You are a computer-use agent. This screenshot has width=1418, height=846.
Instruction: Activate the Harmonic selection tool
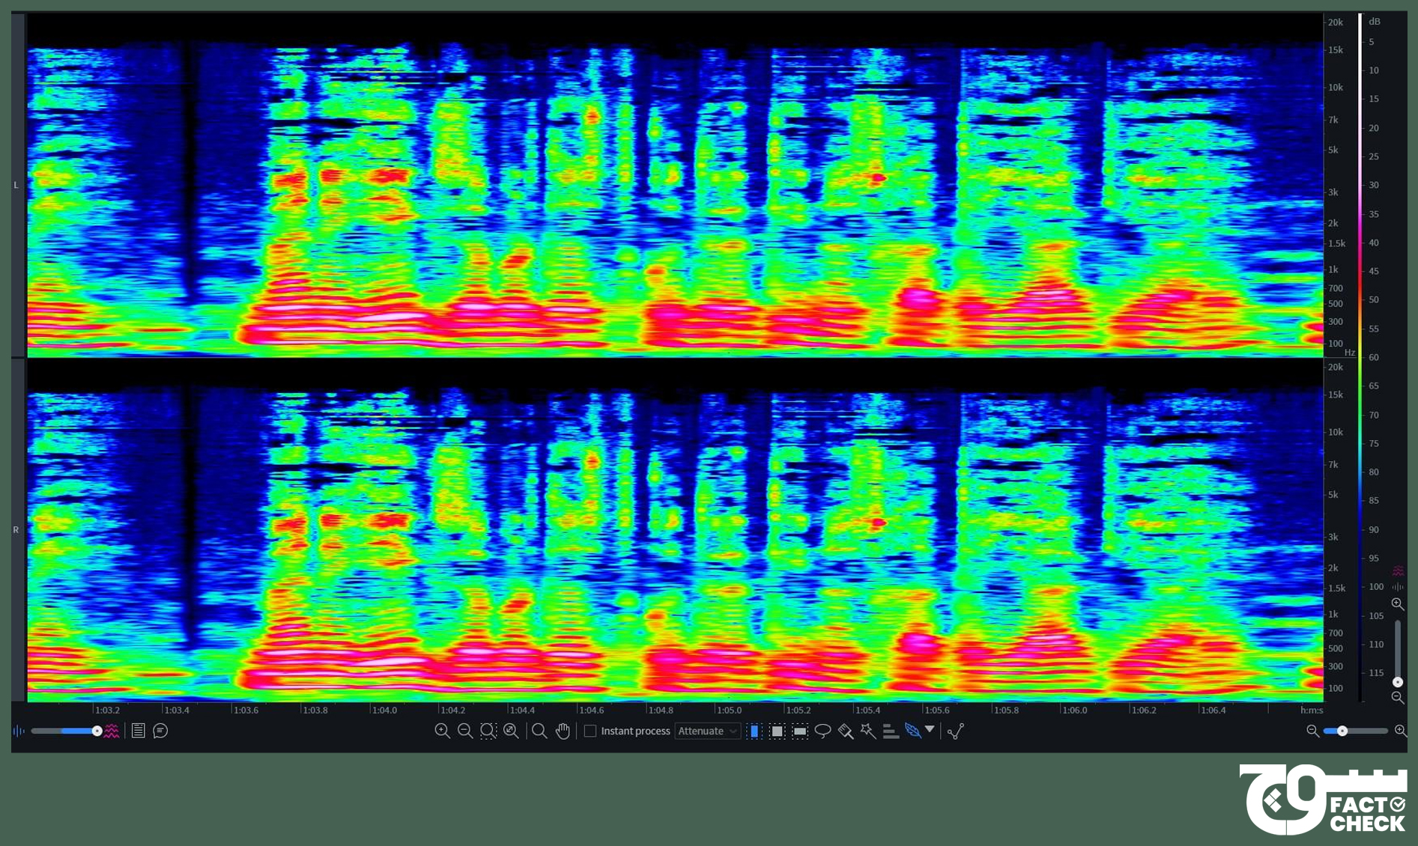pyautogui.click(x=891, y=731)
